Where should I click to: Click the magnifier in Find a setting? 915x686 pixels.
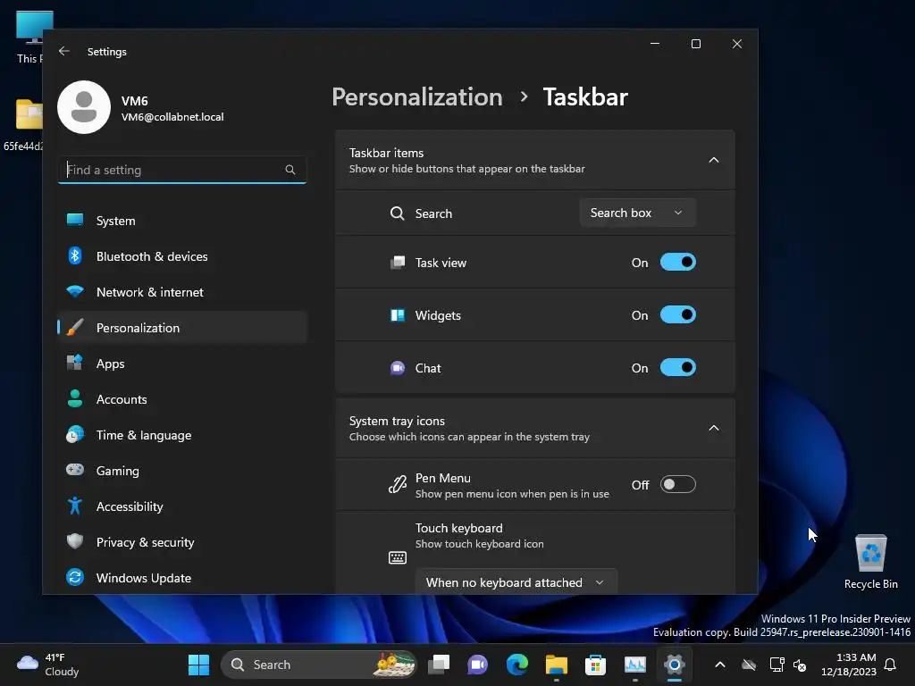(x=290, y=170)
